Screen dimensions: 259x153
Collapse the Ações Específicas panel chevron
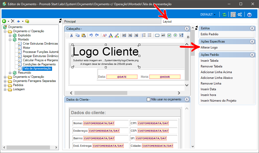tap(252, 41)
